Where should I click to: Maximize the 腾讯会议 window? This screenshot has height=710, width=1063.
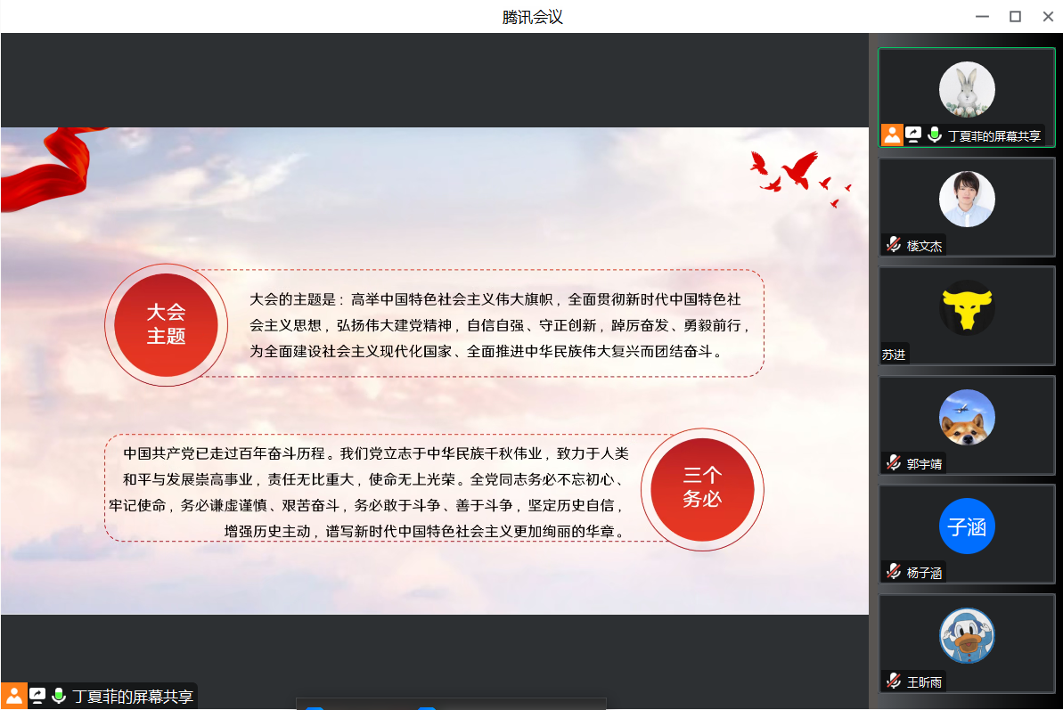1015,16
